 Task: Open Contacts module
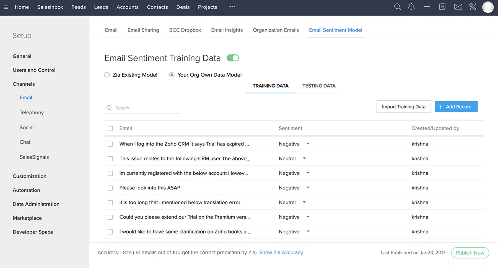pos(157,7)
